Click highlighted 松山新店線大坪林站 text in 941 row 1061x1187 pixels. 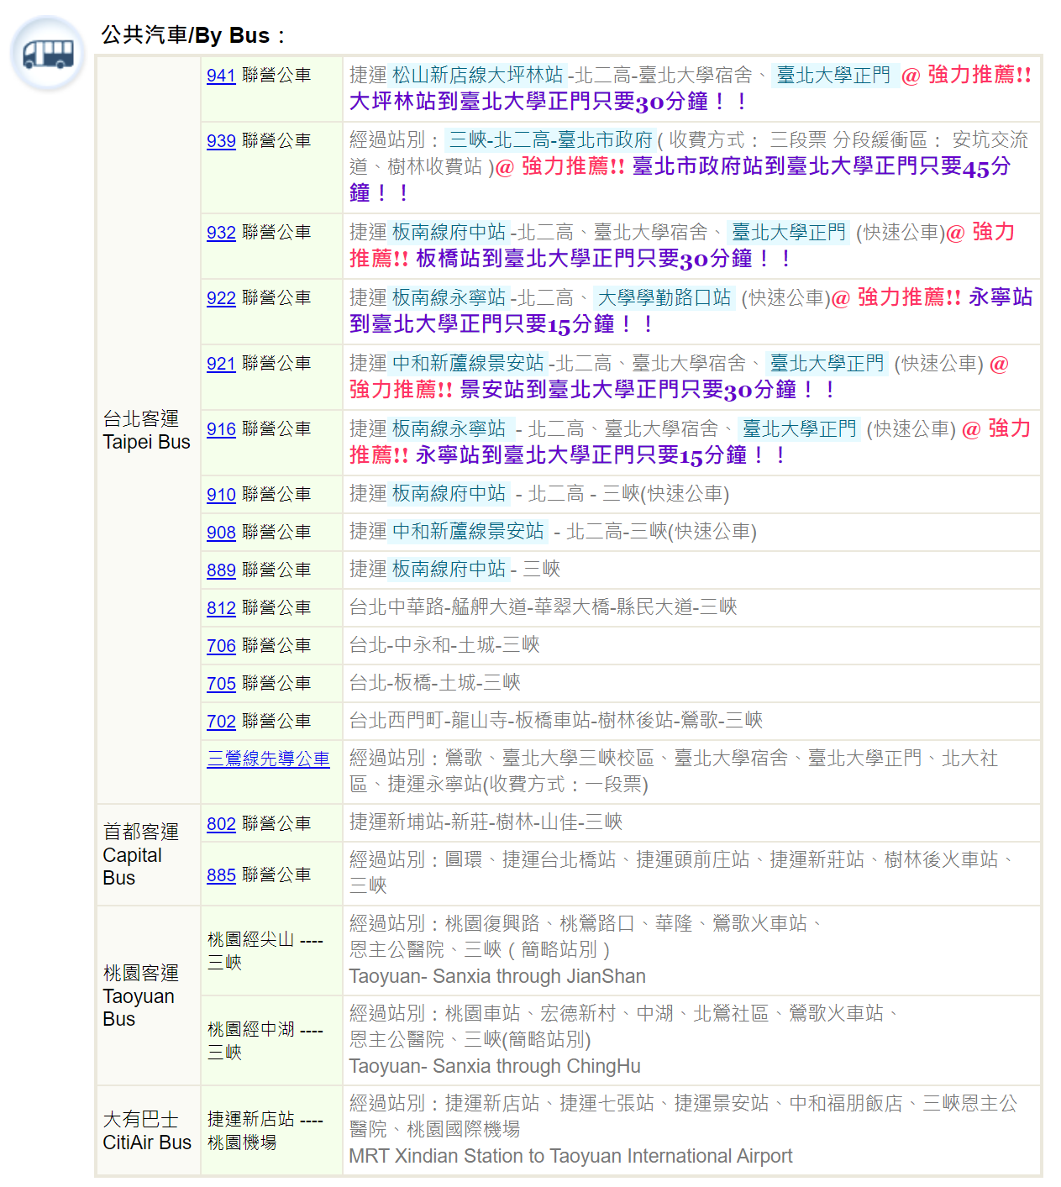coord(478,76)
